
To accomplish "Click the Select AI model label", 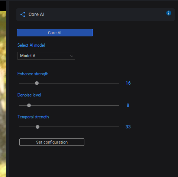I will (x=31, y=45).
